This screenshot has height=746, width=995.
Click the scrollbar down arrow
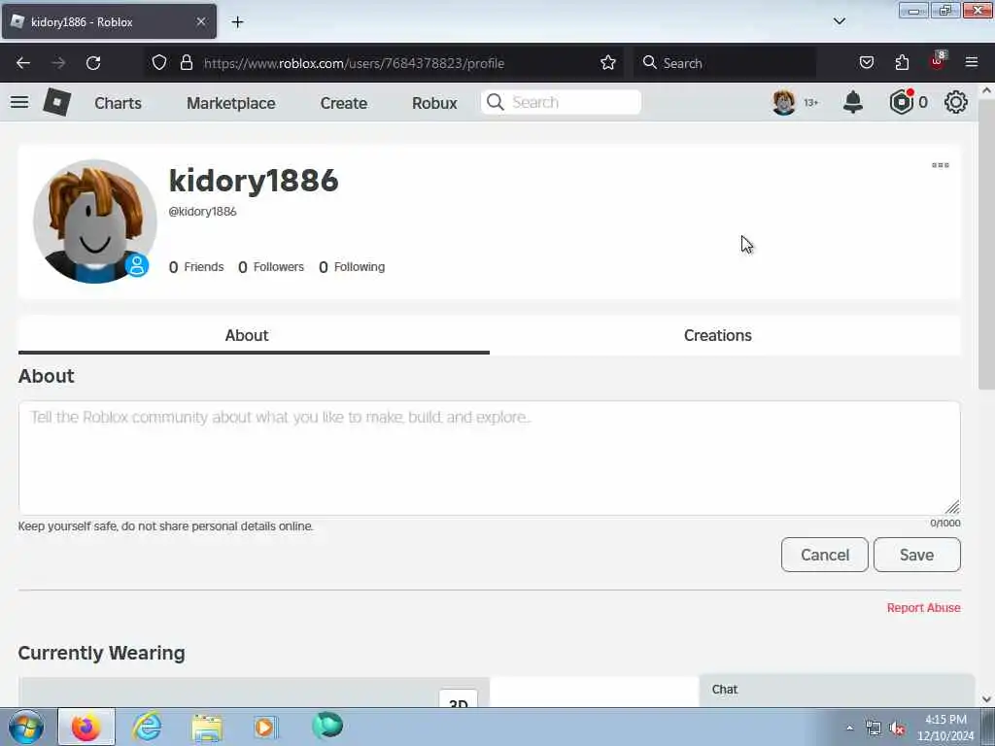point(986,699)
